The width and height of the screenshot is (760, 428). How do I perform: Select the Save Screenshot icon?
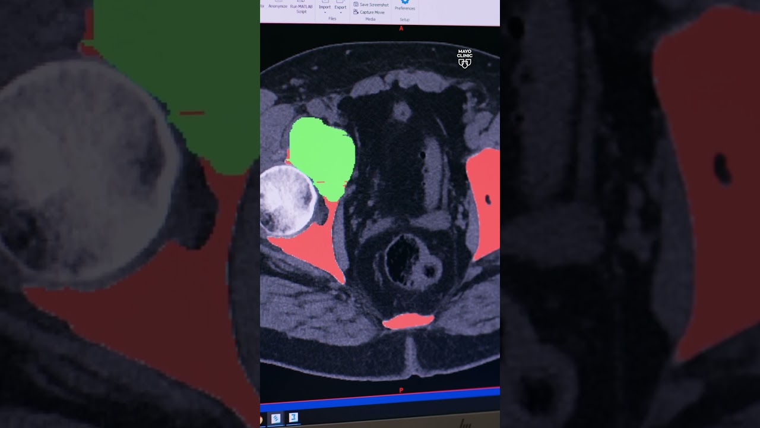[356, 5]
